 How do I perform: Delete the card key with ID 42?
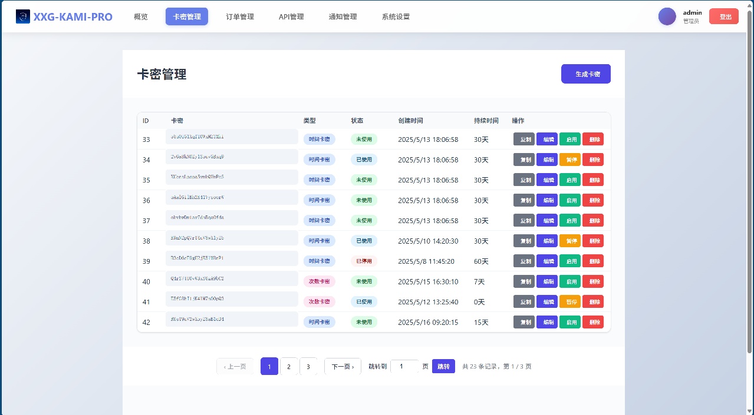[x=592, y=322]
